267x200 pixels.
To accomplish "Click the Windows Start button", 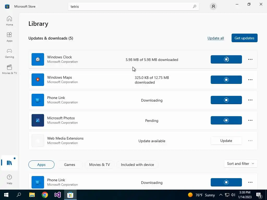I will [6, 195].
